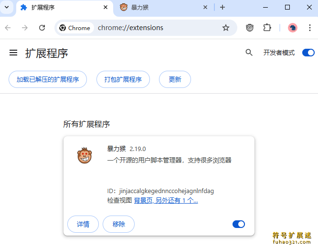Viewport: 318px width, 249px height.
Task: Click the 所有扩展程序 heading
Action: [86, 124]
